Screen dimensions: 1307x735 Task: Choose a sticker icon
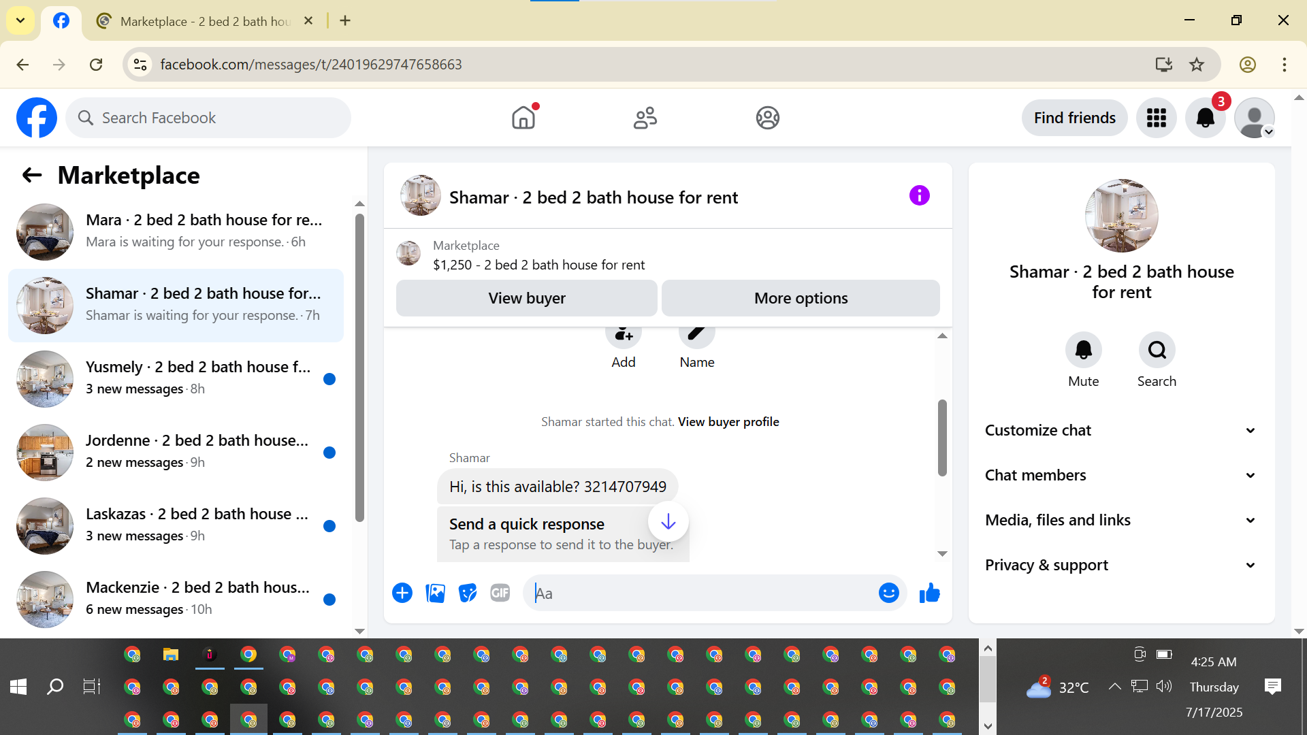click(x=468, y=593)
